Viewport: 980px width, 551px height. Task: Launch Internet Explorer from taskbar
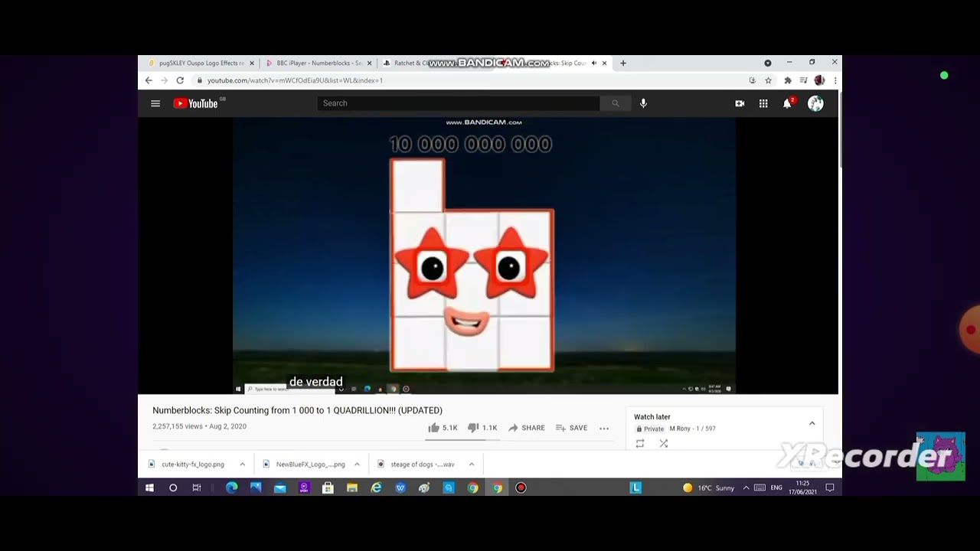point(376,487)
